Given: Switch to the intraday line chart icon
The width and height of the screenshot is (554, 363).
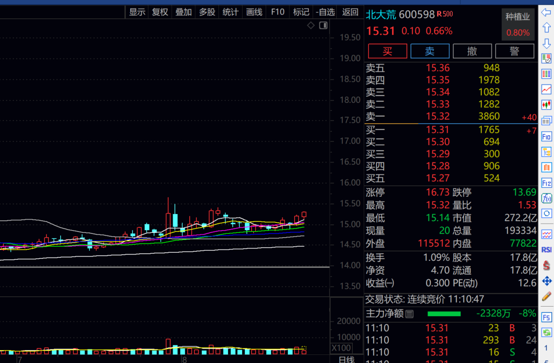Looking at the screenshot, I should click(546, 89).
